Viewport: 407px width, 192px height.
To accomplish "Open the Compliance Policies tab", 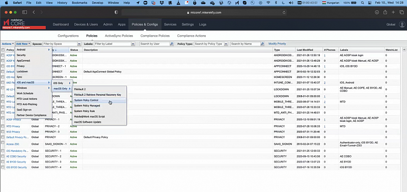I will tap(155, 36).
